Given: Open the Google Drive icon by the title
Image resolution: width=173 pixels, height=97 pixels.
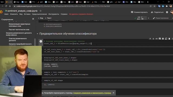Looking at the screenshot, I should [x=6, y=11].
